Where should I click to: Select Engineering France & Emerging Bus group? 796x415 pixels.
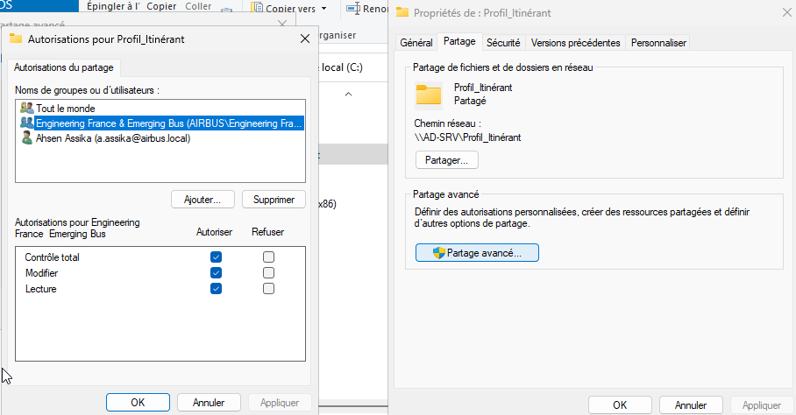click(x=169, y=123)
